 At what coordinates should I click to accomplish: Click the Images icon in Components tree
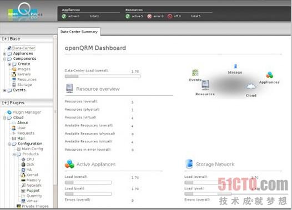[x=14, y=69]
